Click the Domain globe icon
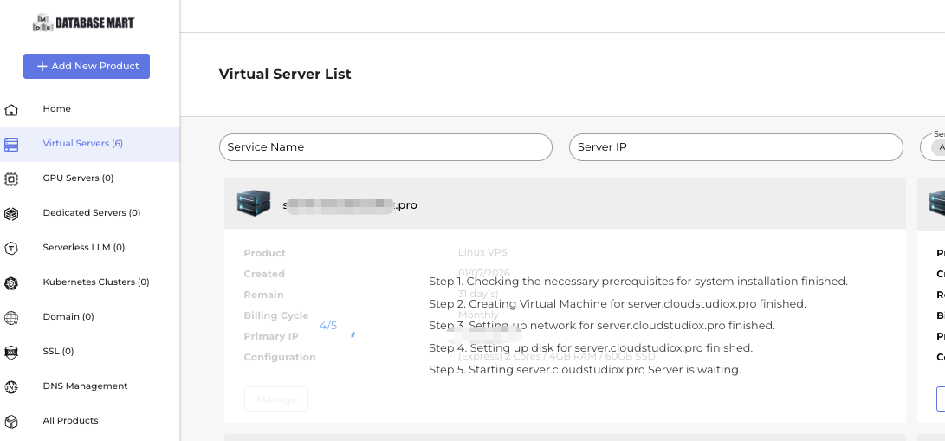This screenshot has height=441, width=945. click(11, 317)
